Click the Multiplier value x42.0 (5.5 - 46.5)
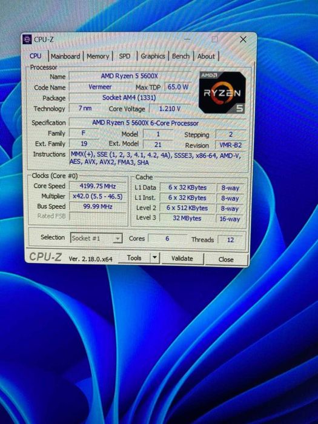 [x=98, y=196]
